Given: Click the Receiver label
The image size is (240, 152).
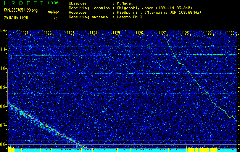Looking at the screenshot, I should tap(78, 12).
